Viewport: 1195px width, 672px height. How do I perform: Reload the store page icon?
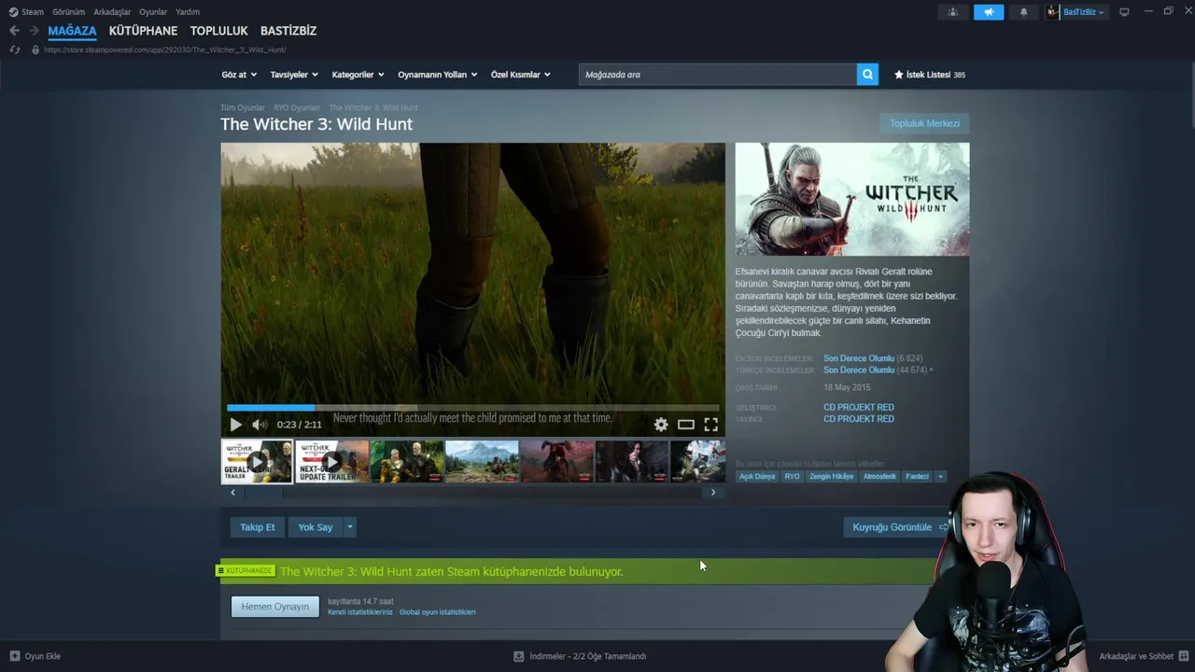[15, 49]
